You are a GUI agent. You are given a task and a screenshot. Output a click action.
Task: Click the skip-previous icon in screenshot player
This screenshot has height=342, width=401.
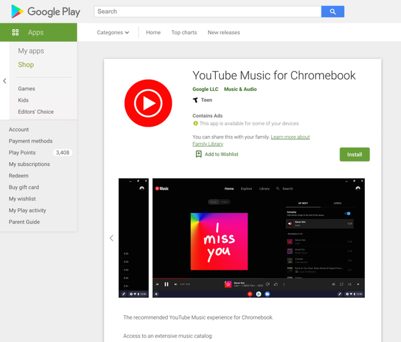(157, 284)
